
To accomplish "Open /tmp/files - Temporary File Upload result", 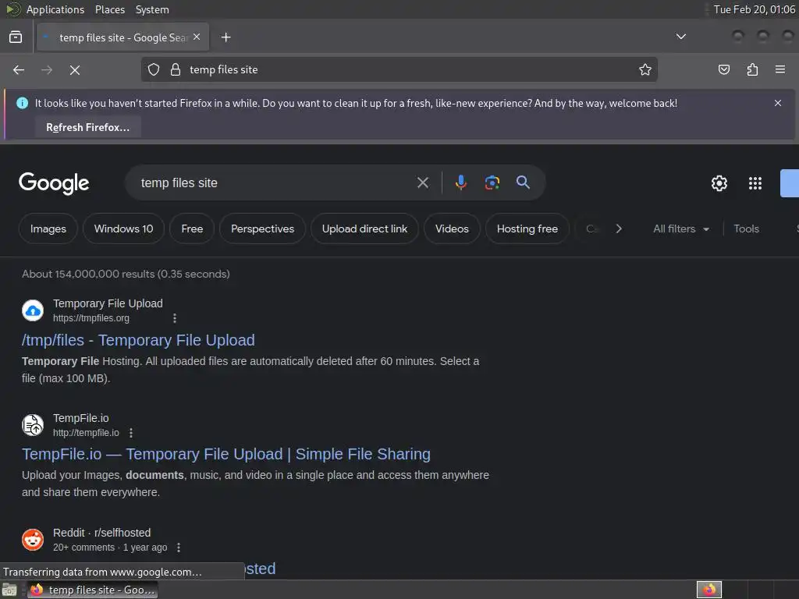I will pyautogui.click(x=138, y=340).
